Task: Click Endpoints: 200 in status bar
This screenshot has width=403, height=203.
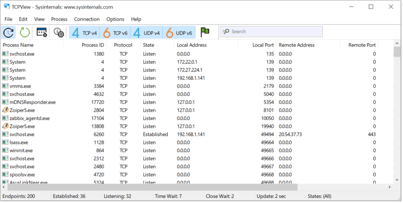Action: (x=19, y=196)
